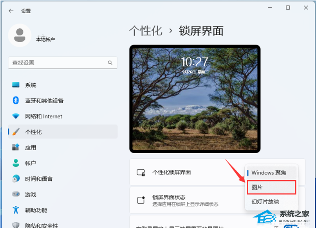Choose 幻灯片放映 from dropdown list

(x=271, y=201)
